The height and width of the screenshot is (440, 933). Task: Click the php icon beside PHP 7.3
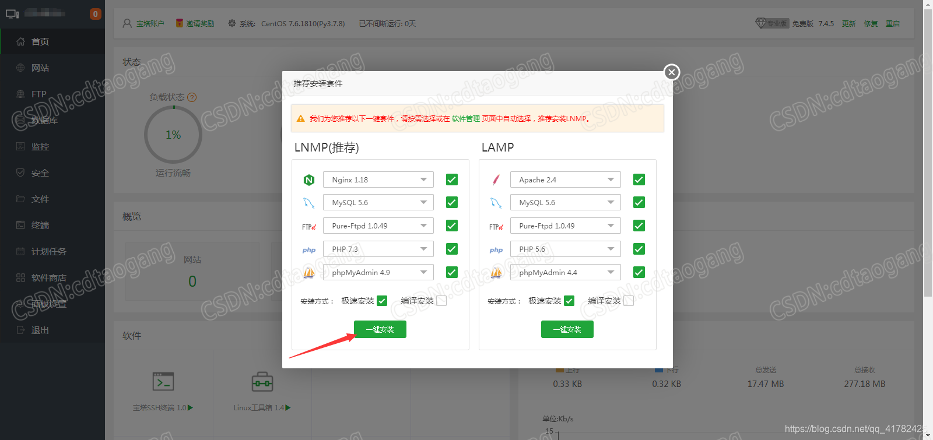[309, 250]
